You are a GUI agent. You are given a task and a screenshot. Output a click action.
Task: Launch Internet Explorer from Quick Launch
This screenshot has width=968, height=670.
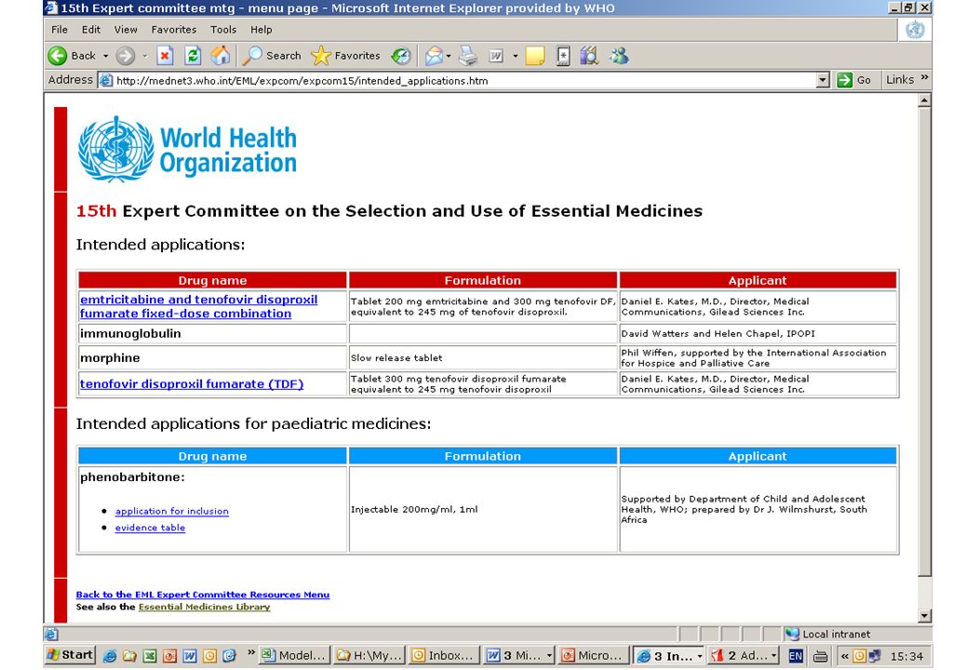[109, 656]
